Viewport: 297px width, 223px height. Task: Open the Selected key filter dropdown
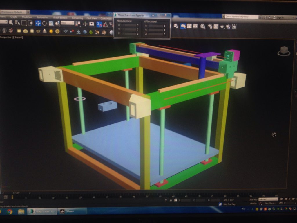(x=268, y=199)
